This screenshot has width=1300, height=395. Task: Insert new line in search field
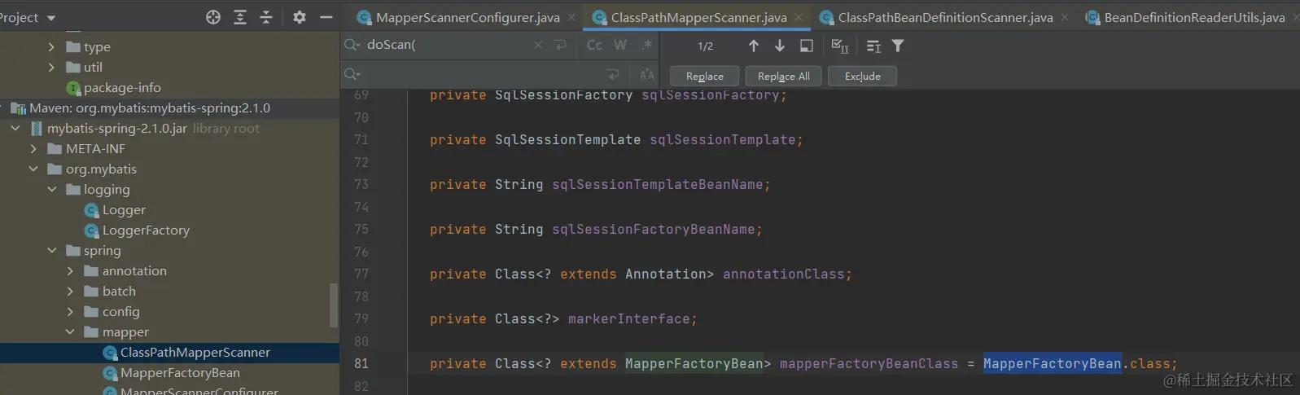[560, 45]
